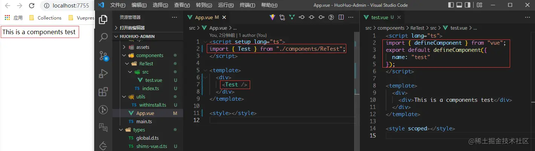This screenshot has height=151, width=535.
Task: Open the 终端(T) menu
Action: 248,5
